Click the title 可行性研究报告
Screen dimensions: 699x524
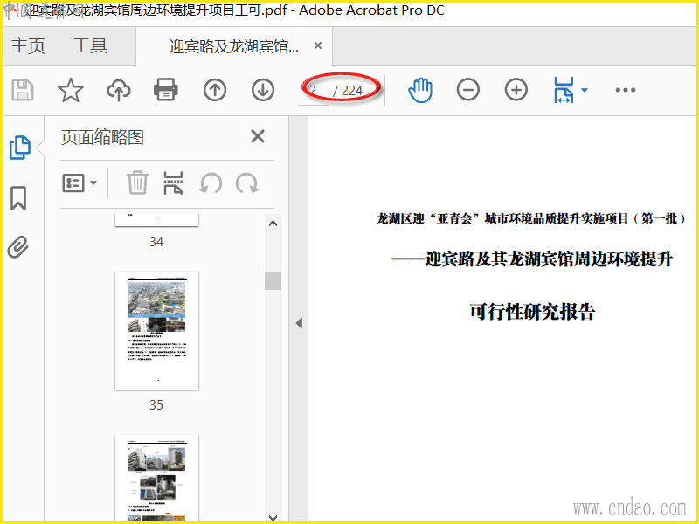coord(532,312)
